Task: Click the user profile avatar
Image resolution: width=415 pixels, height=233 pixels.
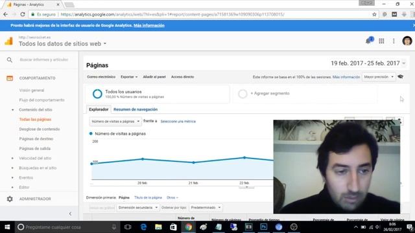Action: coord(407,41)
